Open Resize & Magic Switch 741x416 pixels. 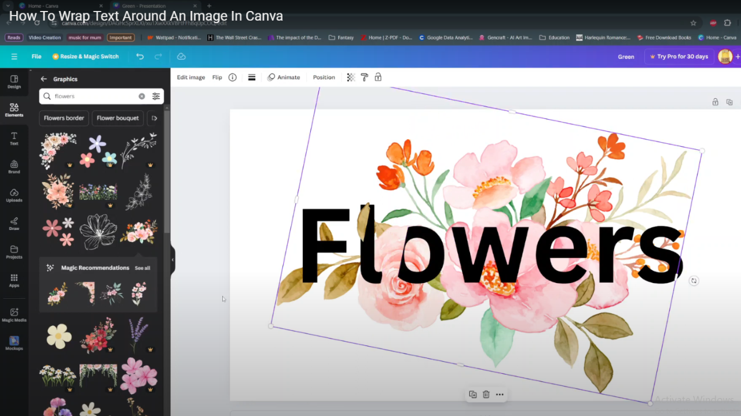[86, 57]
